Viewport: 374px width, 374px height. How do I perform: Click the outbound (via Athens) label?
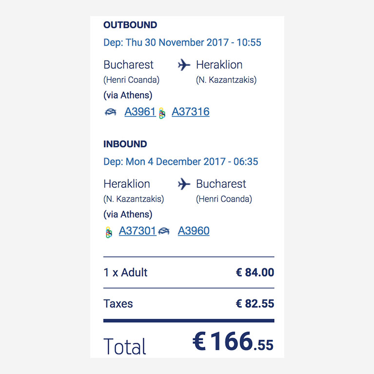point(128,95)
